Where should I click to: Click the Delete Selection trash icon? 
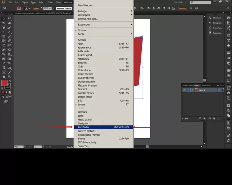(x=219, y=118)
